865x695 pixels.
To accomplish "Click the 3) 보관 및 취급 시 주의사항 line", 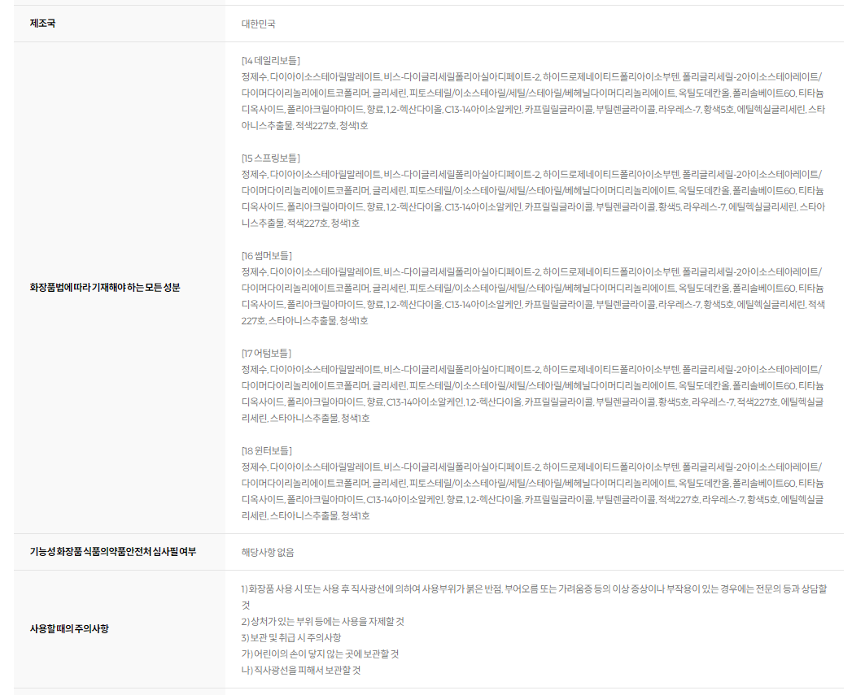I will tap(291, 637).
